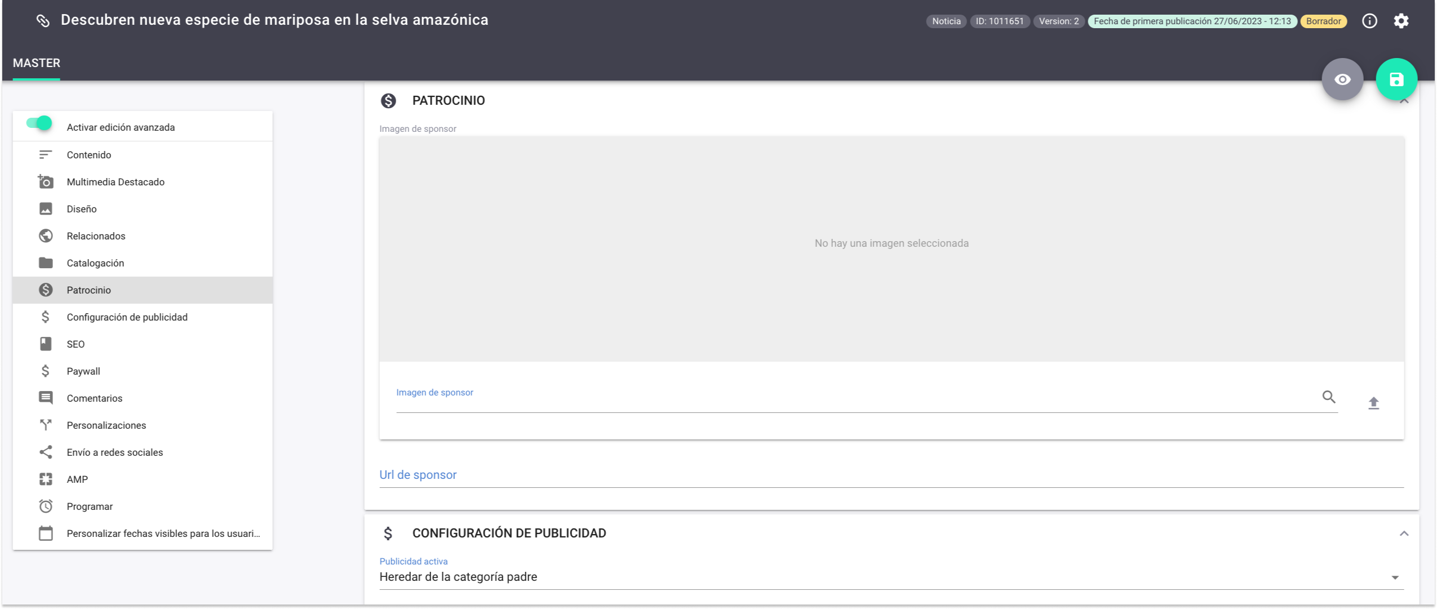Click the ID: 1011651 badge
Image resolution: width=1437 pixels, height=609 pixels.
(1000, 21)
